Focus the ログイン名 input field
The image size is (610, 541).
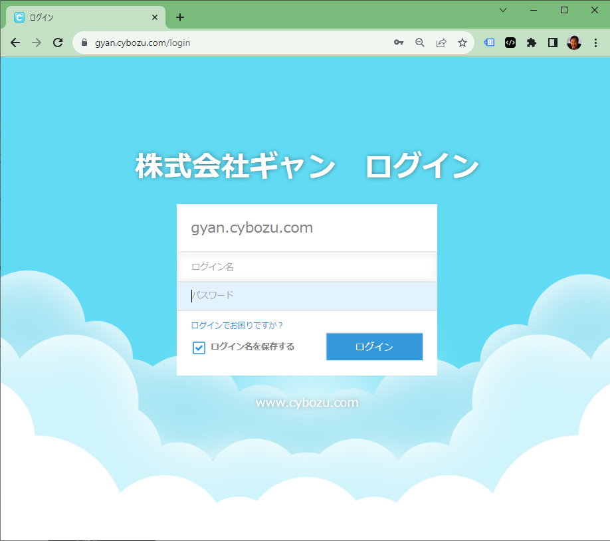tap(307, 267)
